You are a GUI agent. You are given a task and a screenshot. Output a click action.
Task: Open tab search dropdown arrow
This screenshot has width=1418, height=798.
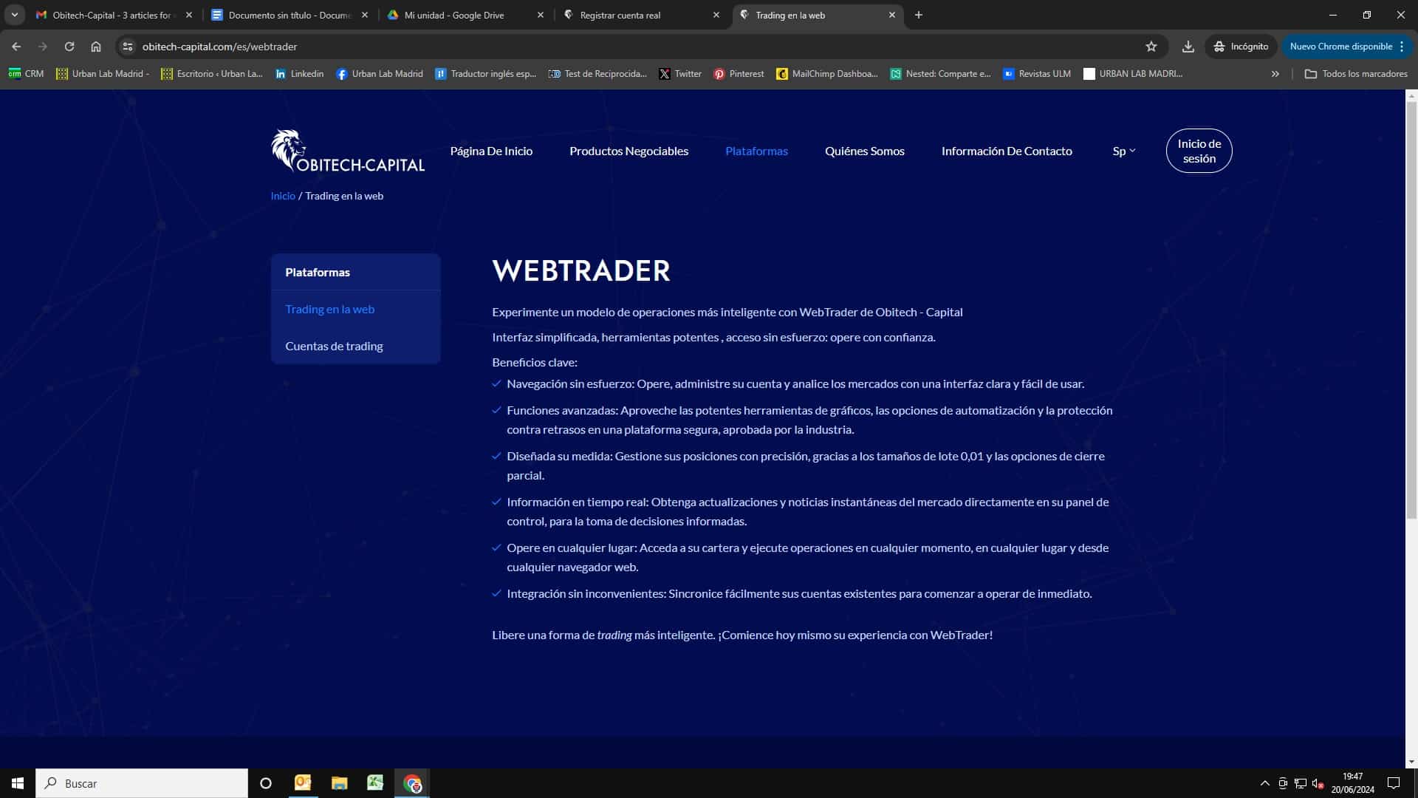tap(14, 15)
